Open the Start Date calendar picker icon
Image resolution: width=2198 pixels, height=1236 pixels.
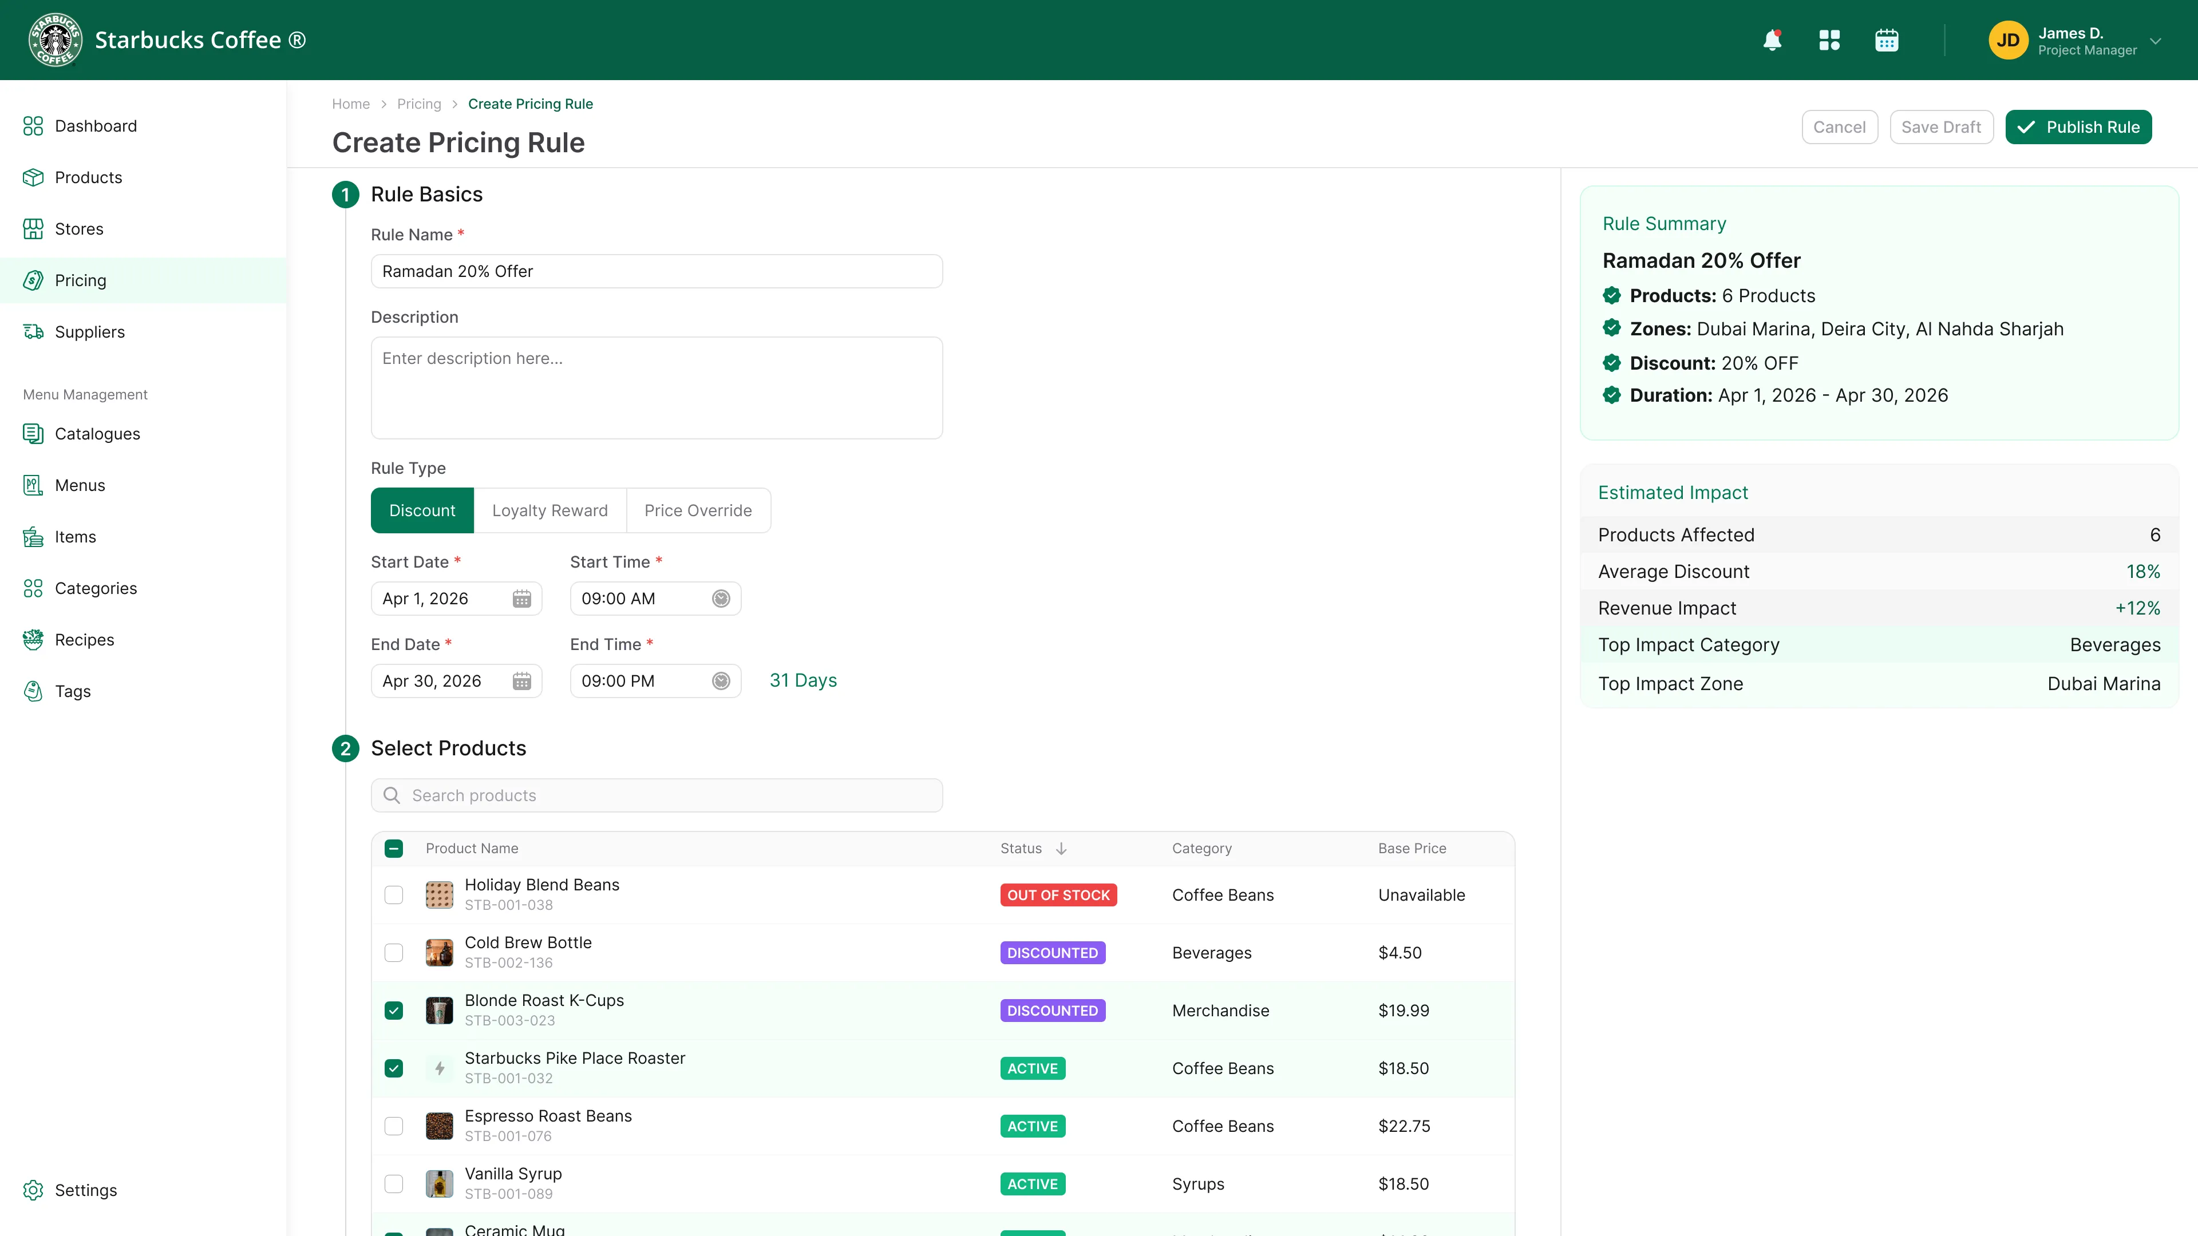click(521, 599)
